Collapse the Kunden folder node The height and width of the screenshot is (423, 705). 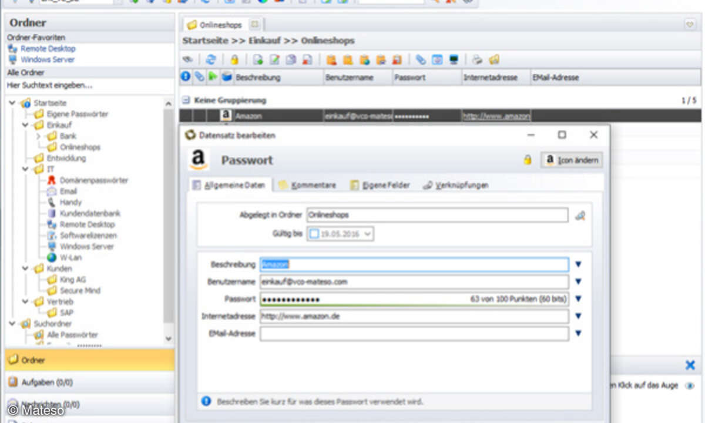[25, 268]
